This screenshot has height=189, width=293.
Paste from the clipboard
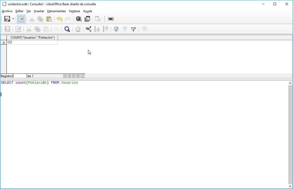click(48, 19)
